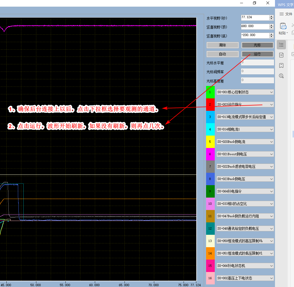This screenshot has width=294, height=287.
Task: Open channel 14 dropdown S0-051恒流模式的低压限制Vl
Action: coord(245,253)
